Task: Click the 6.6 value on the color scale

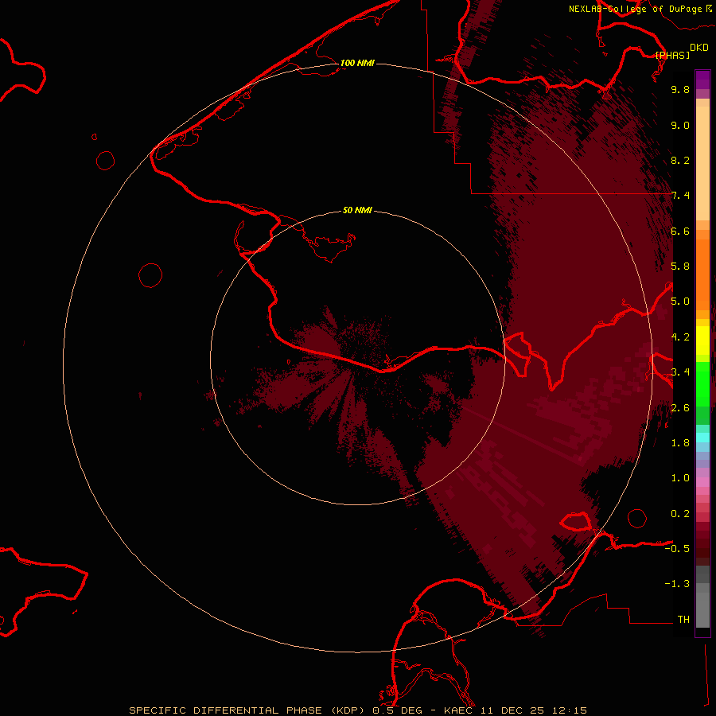Action: pyautogui.click(x=680, y=231)
